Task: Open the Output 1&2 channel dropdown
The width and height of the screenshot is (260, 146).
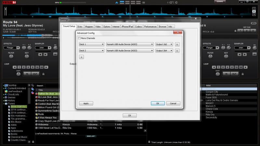Action: point(164,44)
